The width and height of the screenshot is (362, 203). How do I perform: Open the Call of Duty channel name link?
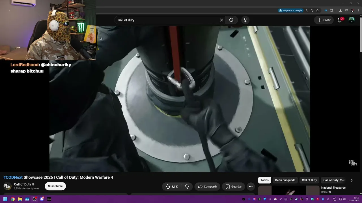pyautogui.click(x=23, y=184)
